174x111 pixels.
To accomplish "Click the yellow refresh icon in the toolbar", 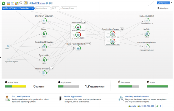I will [26, 3].
